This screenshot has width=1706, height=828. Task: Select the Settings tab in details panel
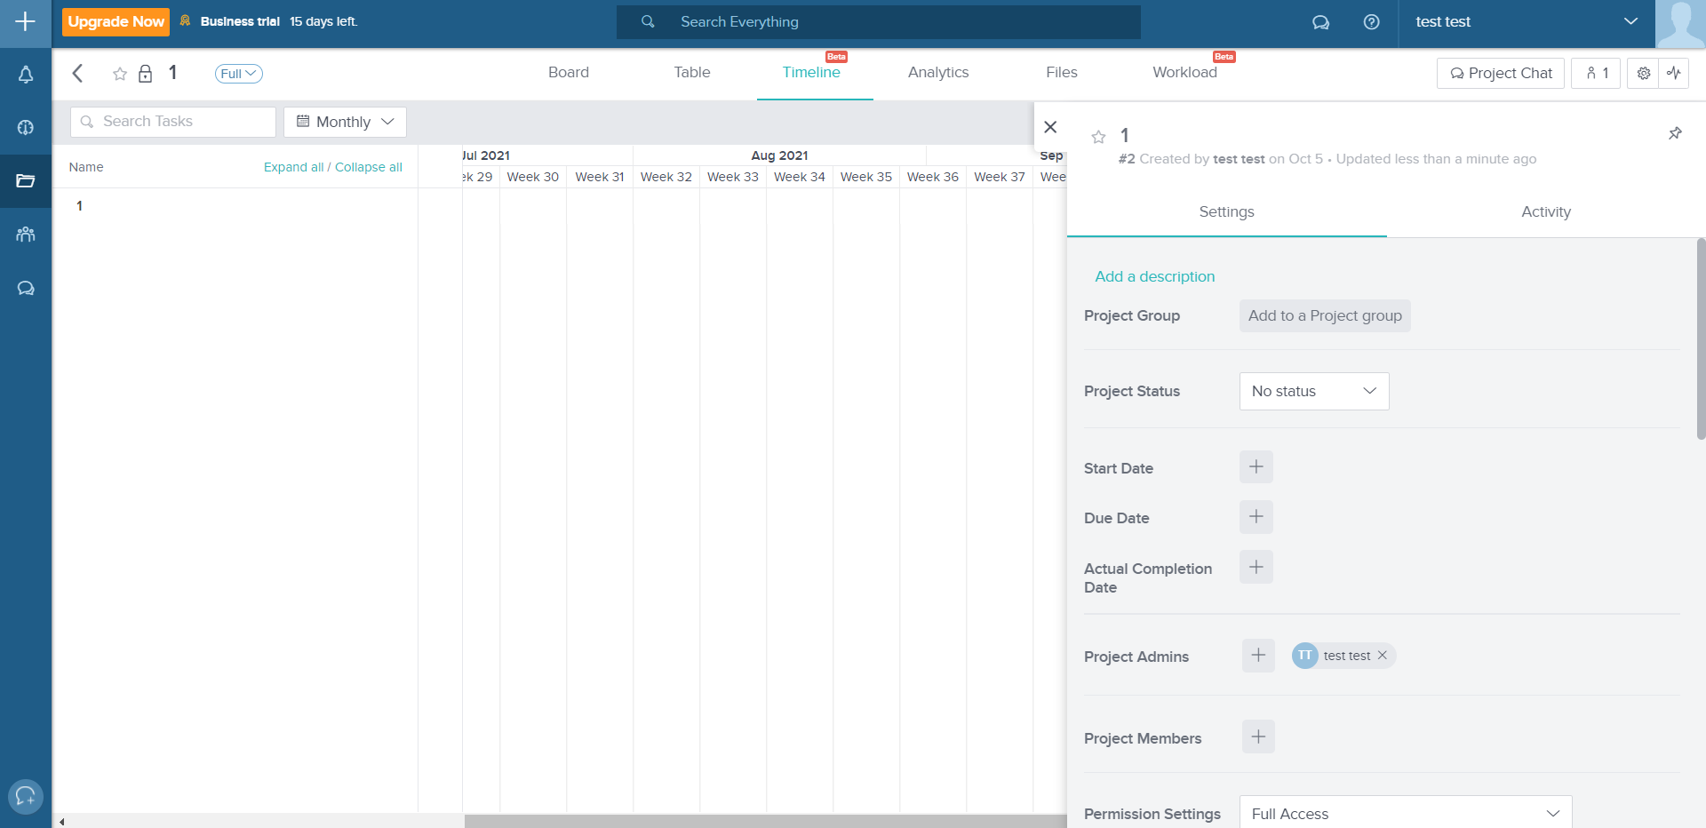tap(1227, 212)
